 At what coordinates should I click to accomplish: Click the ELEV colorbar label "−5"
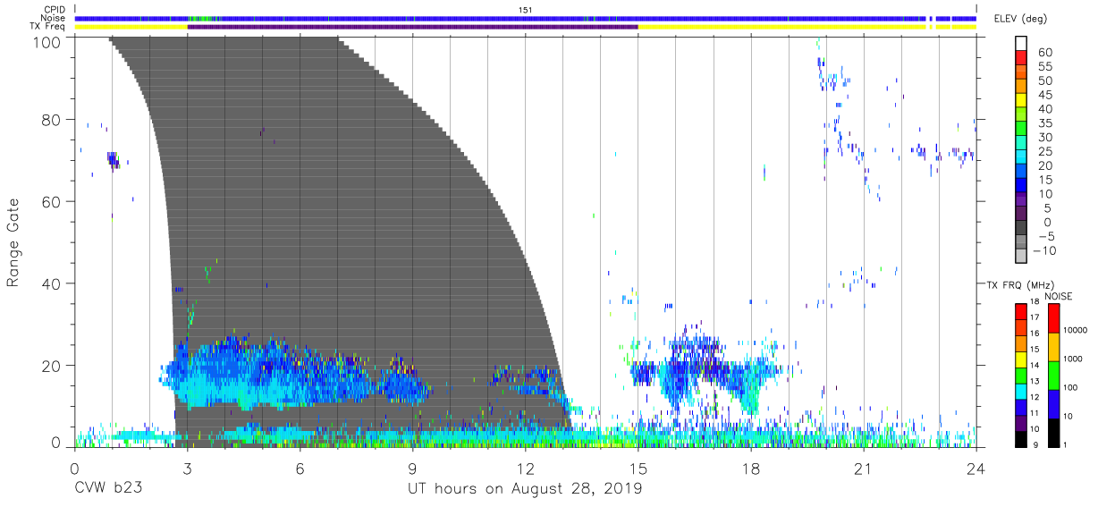pyautogui.click(x=1045, y=236)
